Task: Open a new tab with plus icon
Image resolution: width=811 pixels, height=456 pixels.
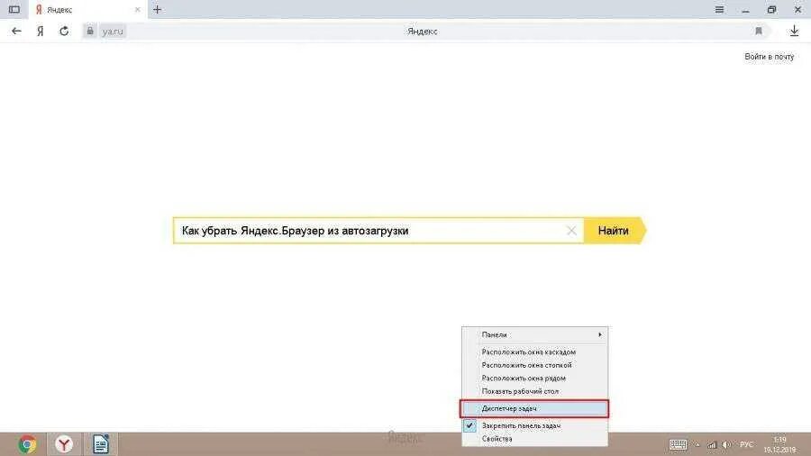Action: tap(157, 9)
